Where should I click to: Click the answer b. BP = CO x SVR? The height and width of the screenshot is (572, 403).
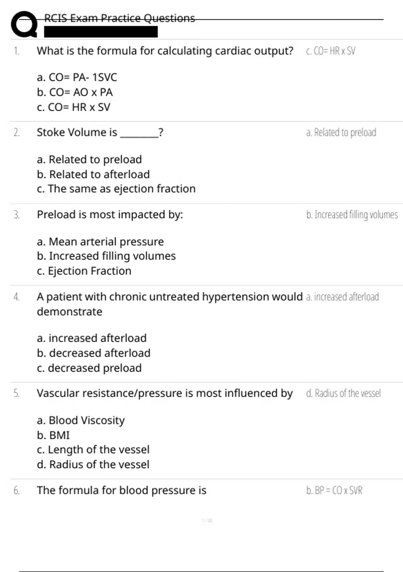[x=334, y=491]
